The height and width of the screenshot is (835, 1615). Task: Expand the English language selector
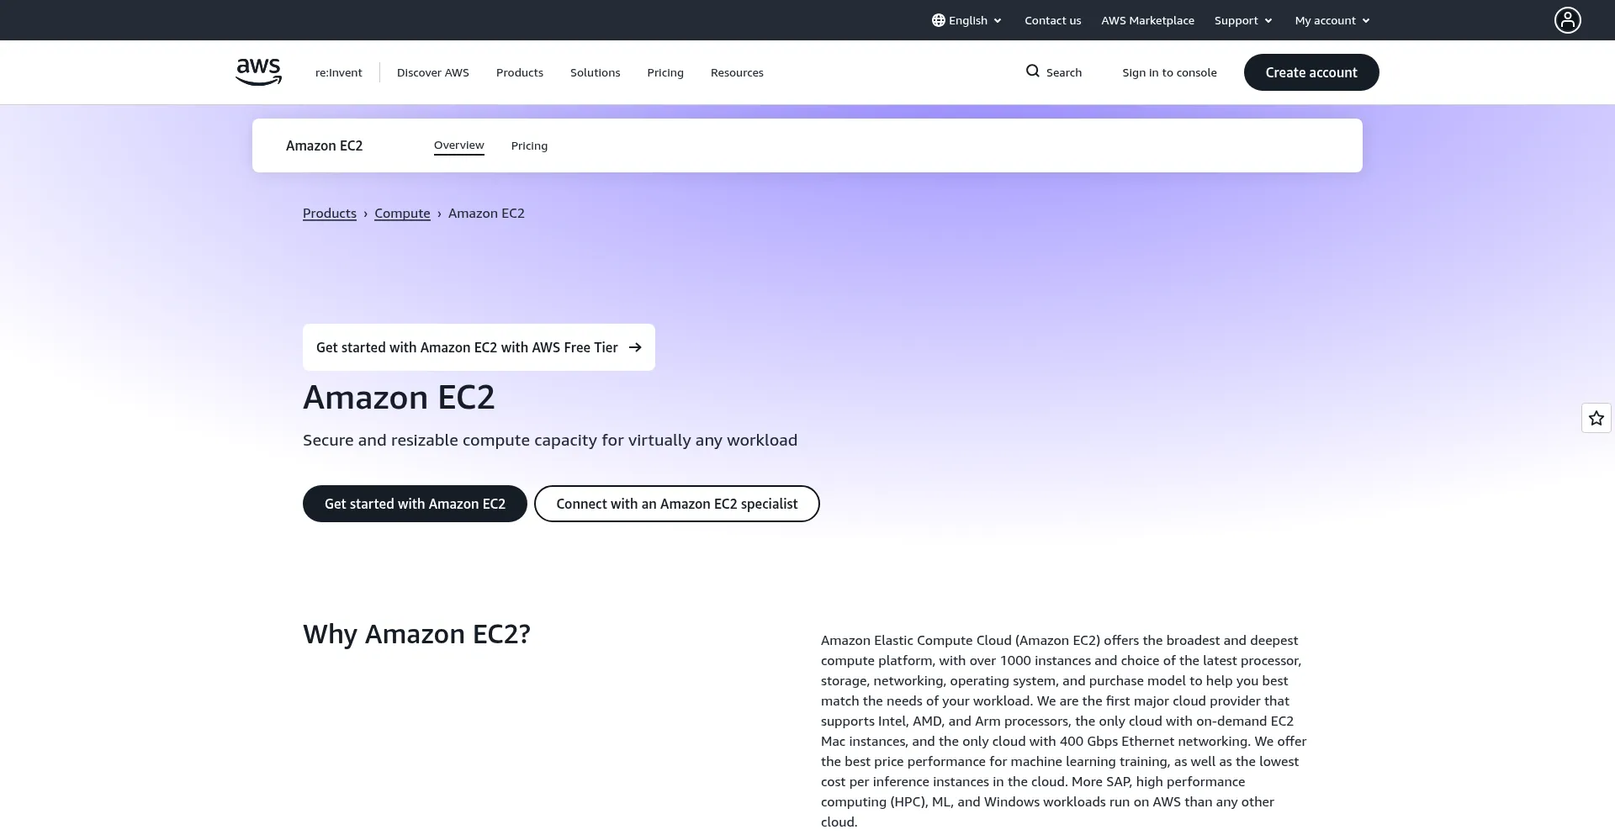pyautogui.click(x=966, y=19)
